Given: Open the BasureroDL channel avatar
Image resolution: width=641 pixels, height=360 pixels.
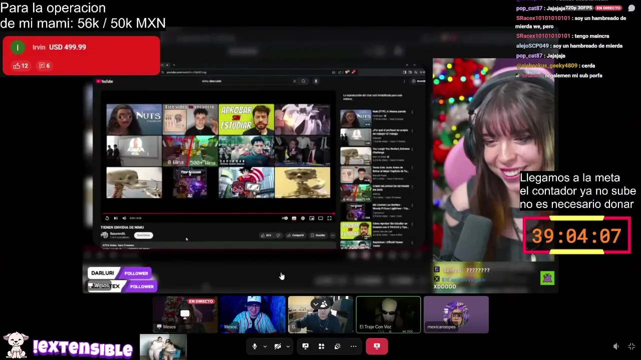Looking at the screenshot, I should coord(104,235).
